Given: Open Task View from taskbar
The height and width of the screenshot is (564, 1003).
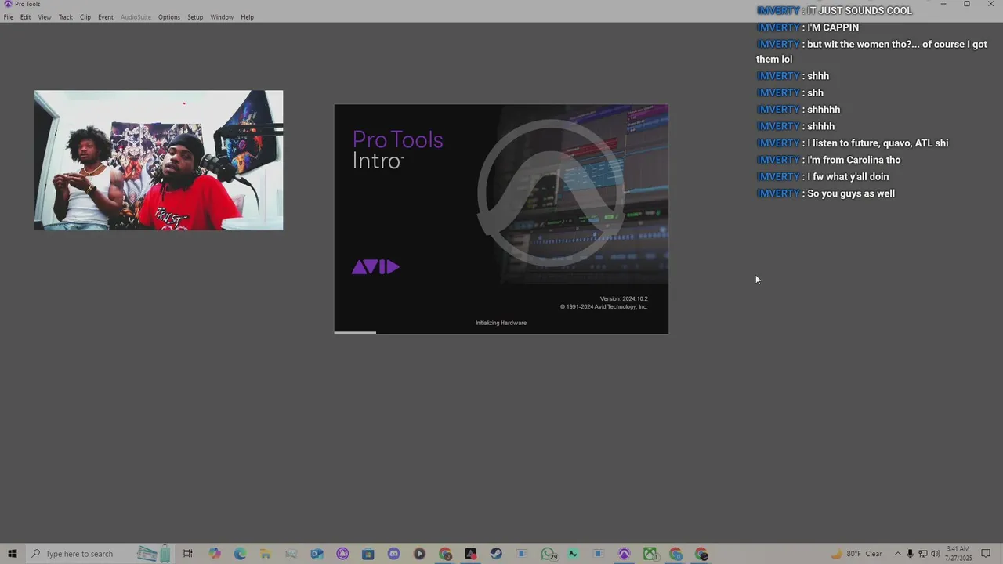Looking at the screenshot, I should (188, 554).
